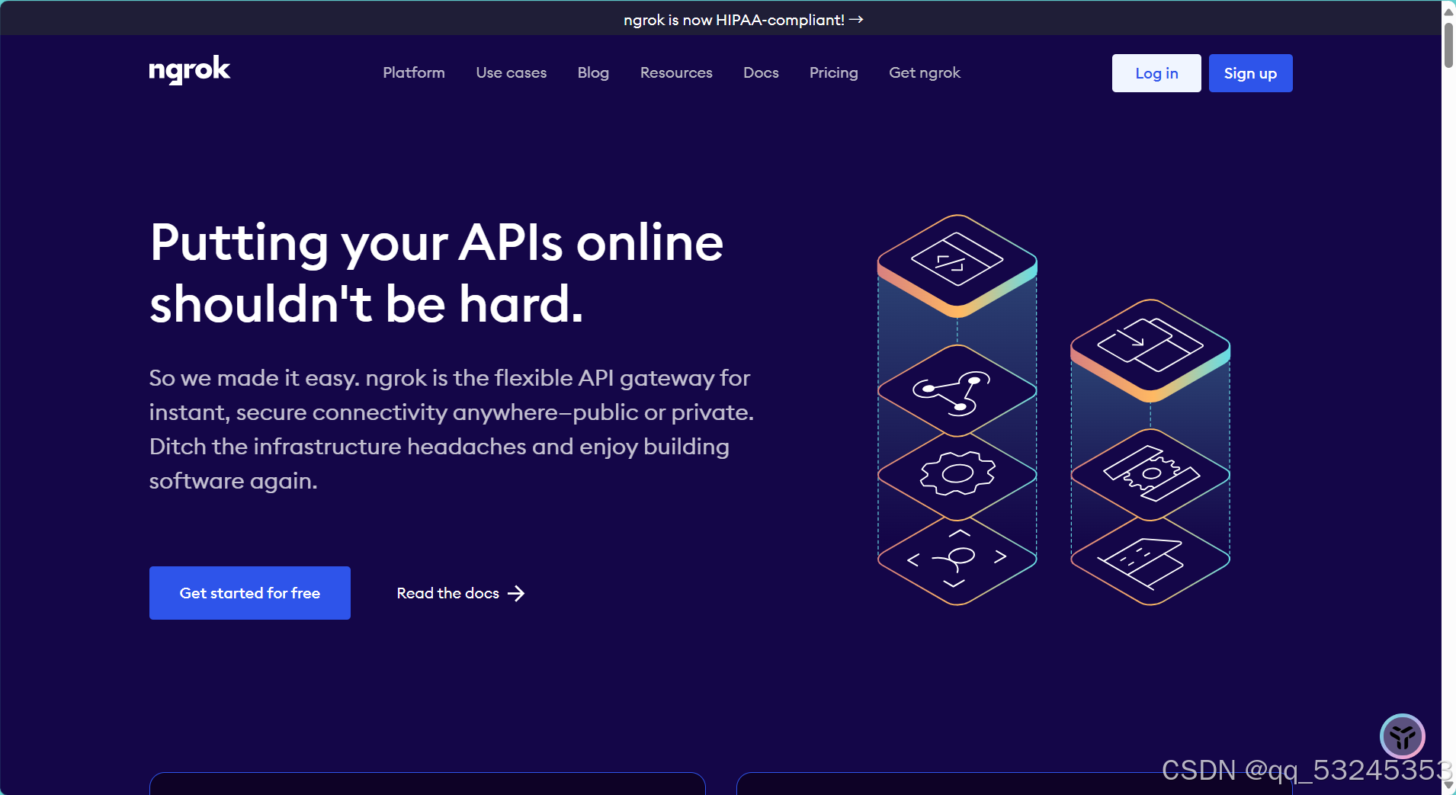This screenshot has width=1456, height=795.
Task: Click the headline 'Putting your APIs online'
Action: [x=437, y=243]
